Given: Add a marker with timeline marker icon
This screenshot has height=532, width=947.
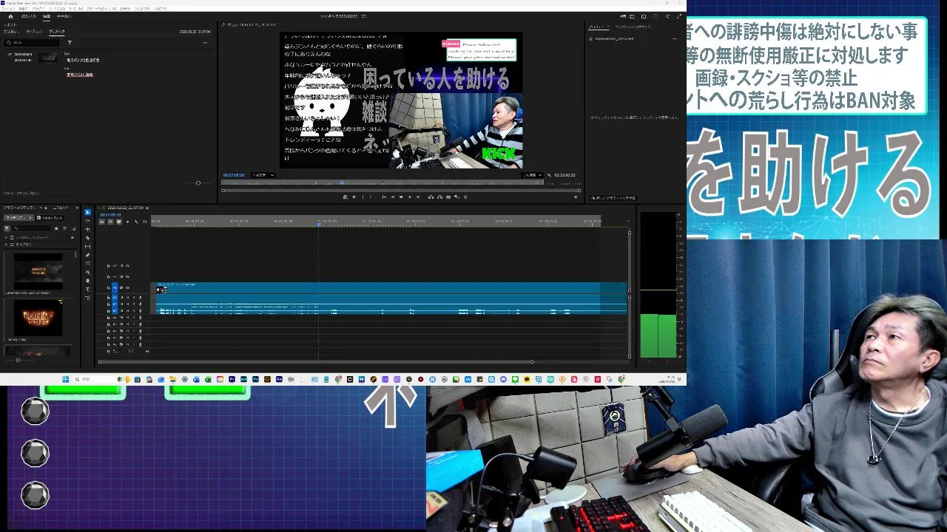Looking at the screenshot, I should click(x=127, y=222).
